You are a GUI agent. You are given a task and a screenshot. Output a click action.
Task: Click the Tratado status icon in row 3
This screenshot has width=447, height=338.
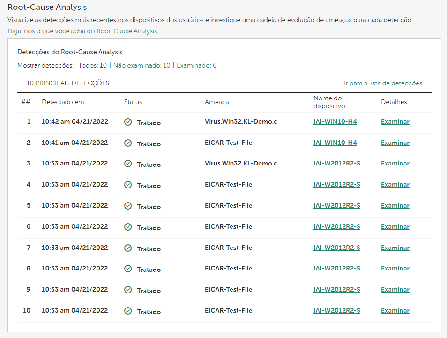click(128, 164)
